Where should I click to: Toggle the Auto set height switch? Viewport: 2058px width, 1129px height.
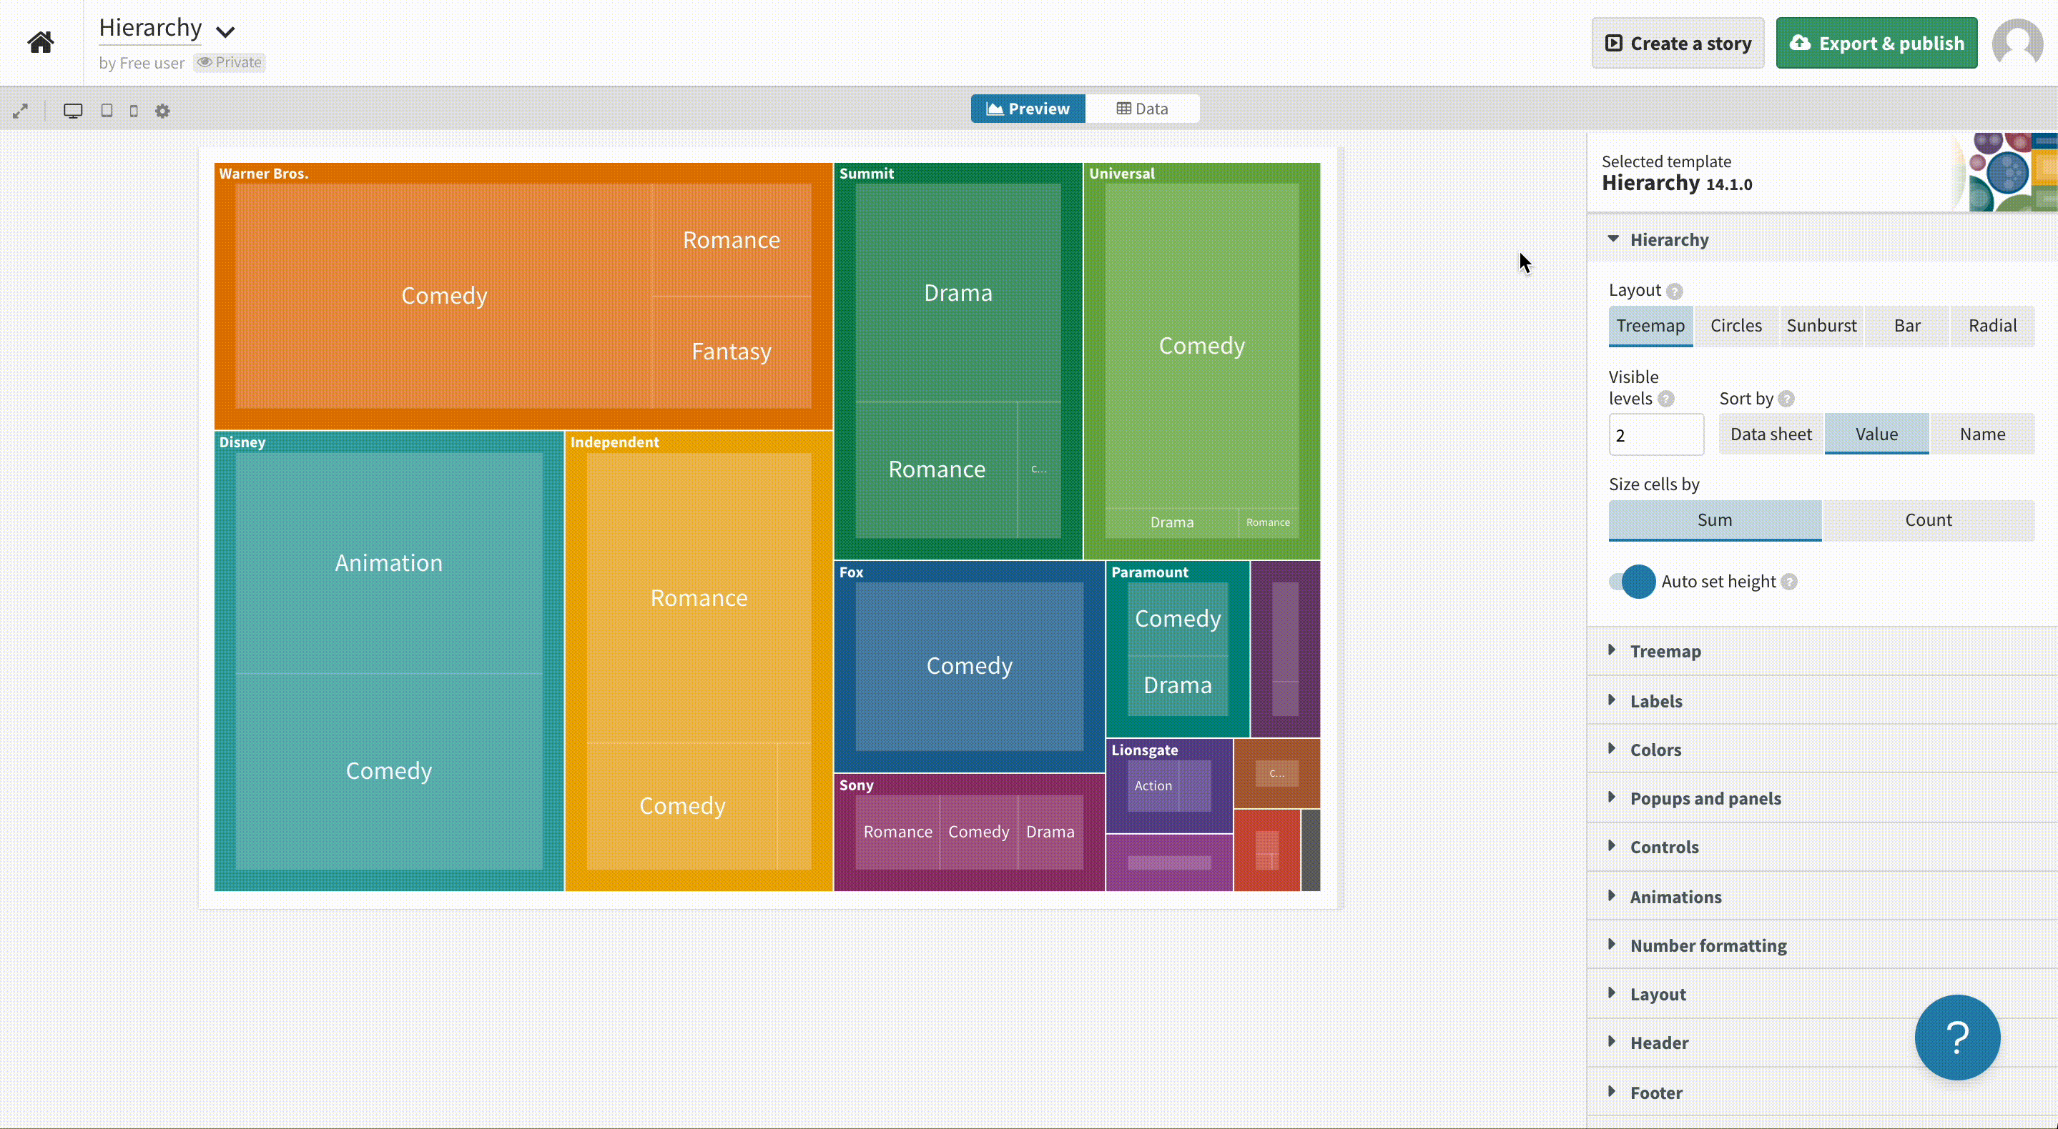tap(1633, 582)
